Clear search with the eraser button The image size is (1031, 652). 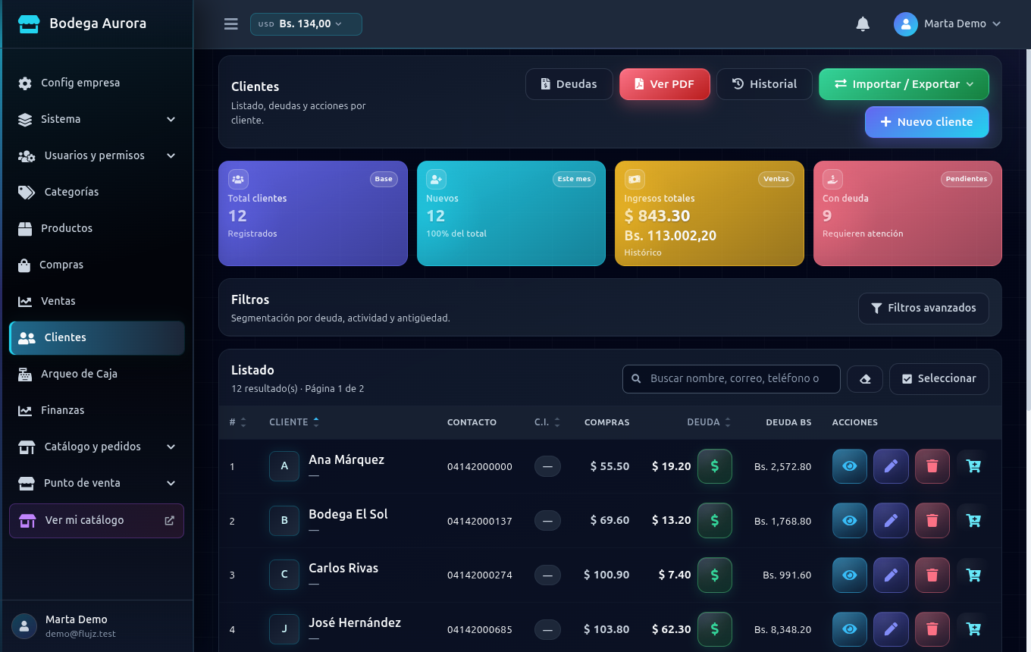(865, 379)
